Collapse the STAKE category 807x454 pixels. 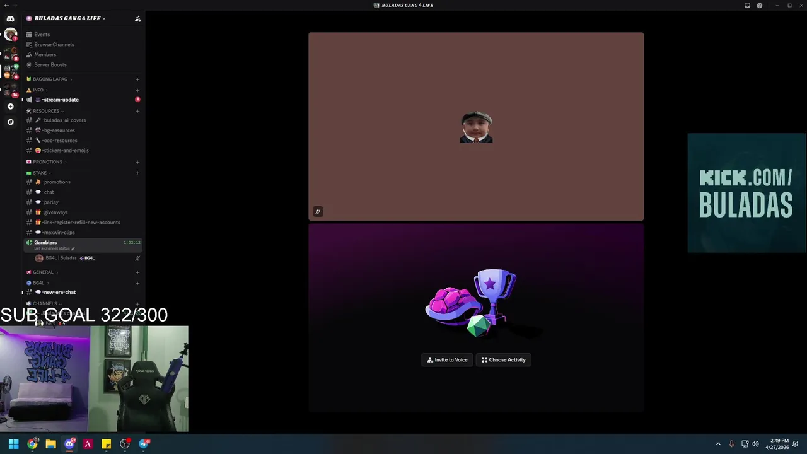coord(39,173)
